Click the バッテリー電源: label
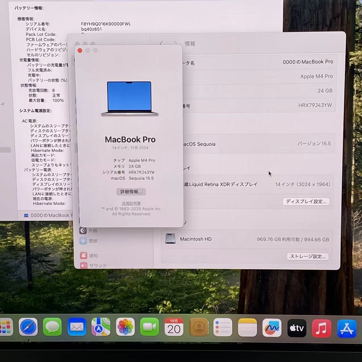This screenshot has height=362, width=362. tap(38, 170)
